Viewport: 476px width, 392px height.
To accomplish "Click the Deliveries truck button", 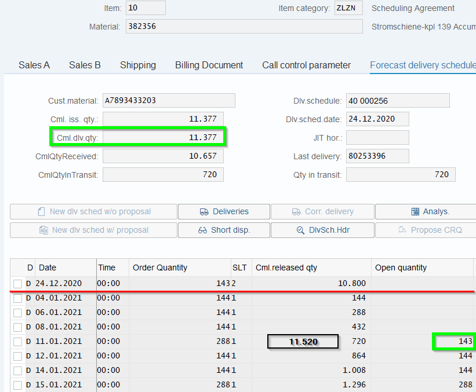I will coord(224,211).
